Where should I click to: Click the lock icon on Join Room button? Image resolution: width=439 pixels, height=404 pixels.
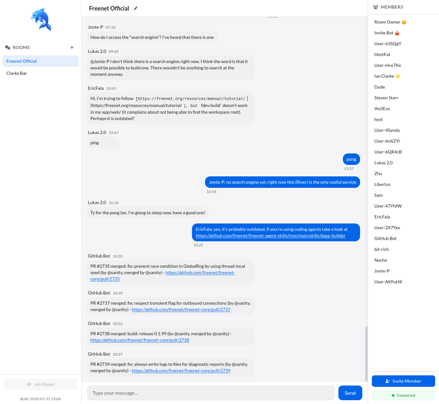coord(29,384)
